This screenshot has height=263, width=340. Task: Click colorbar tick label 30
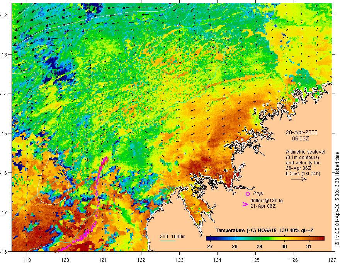pyautogui.click(x=284, y=246)
